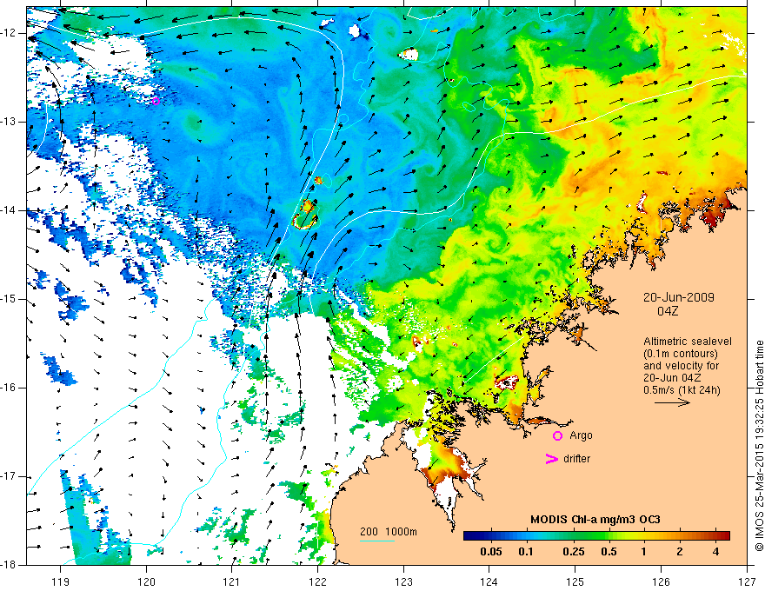Click "0.5m/s (1kt 24h)" scale text

tap(682, 390)
